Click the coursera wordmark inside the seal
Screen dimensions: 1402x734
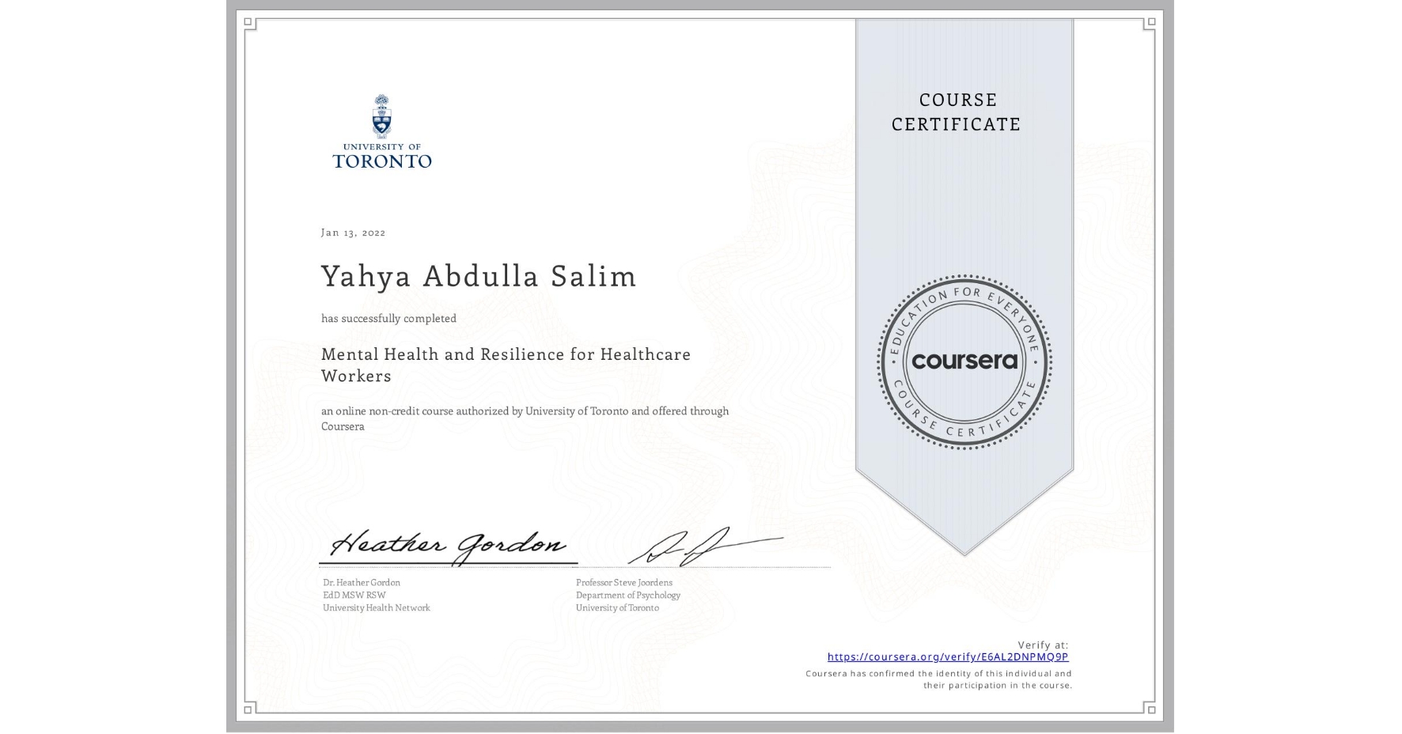964,361
